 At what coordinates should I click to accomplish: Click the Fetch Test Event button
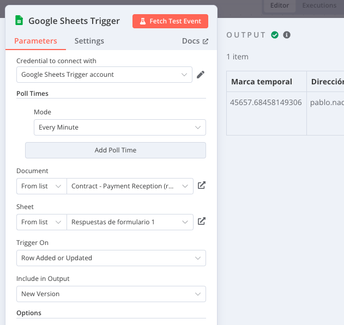(x=170, y=21)
